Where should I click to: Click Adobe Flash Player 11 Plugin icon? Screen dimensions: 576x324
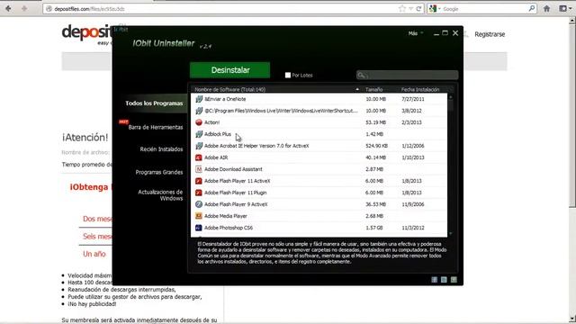tap(199, 193)
